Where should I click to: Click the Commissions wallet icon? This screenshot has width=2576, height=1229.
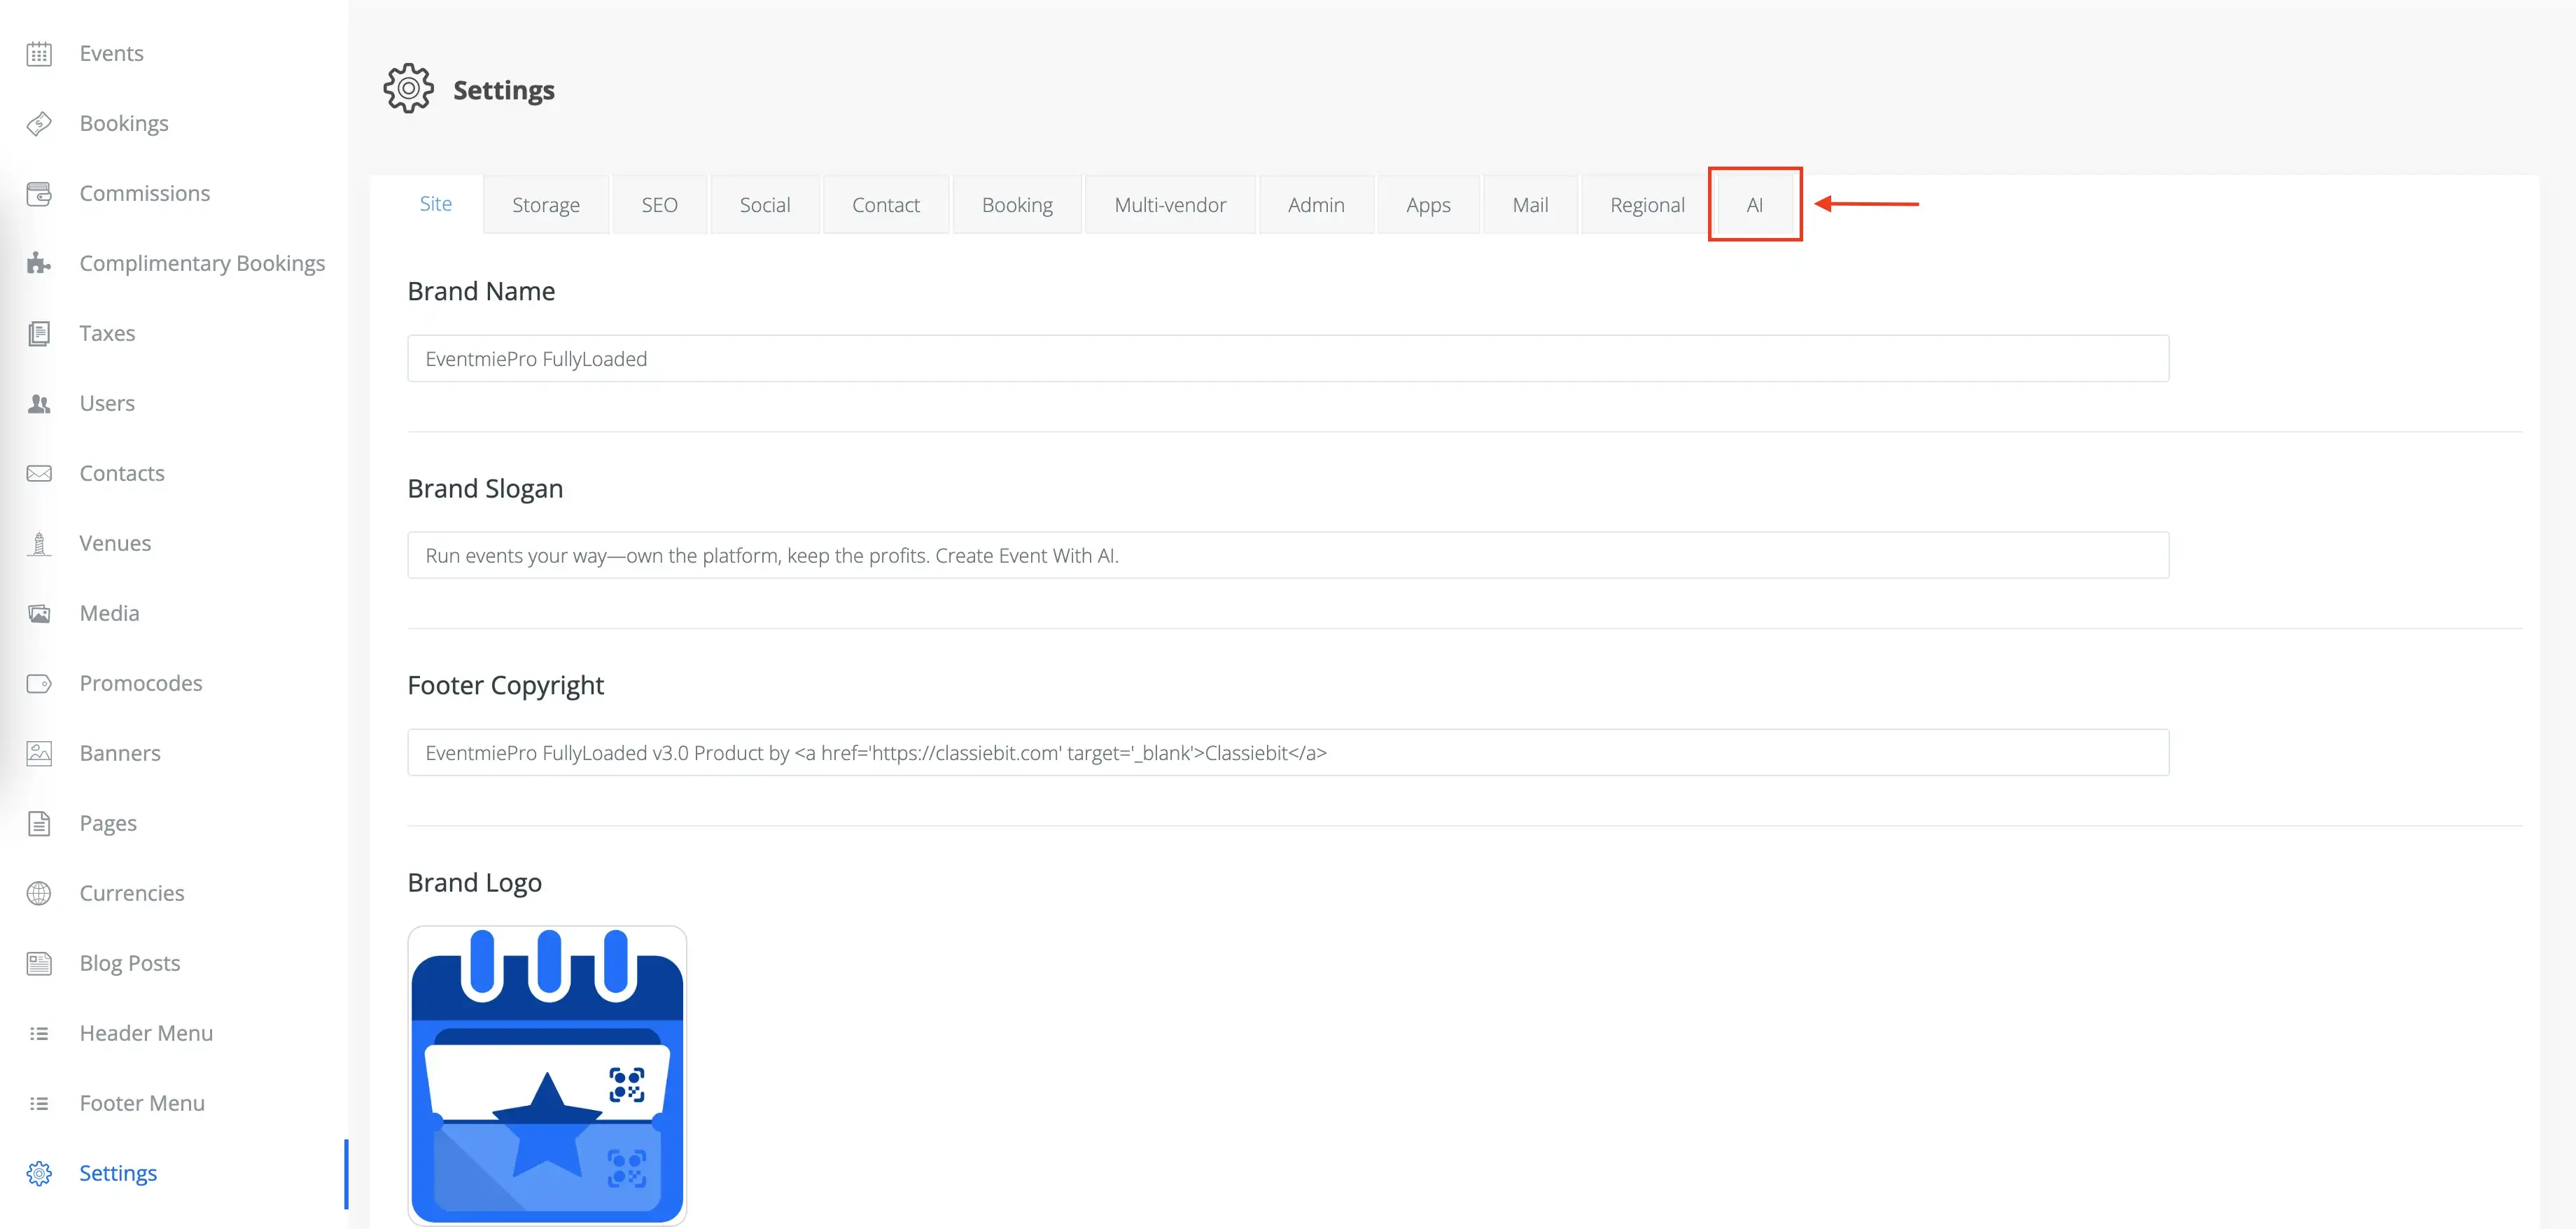click(x=39, y=193)
